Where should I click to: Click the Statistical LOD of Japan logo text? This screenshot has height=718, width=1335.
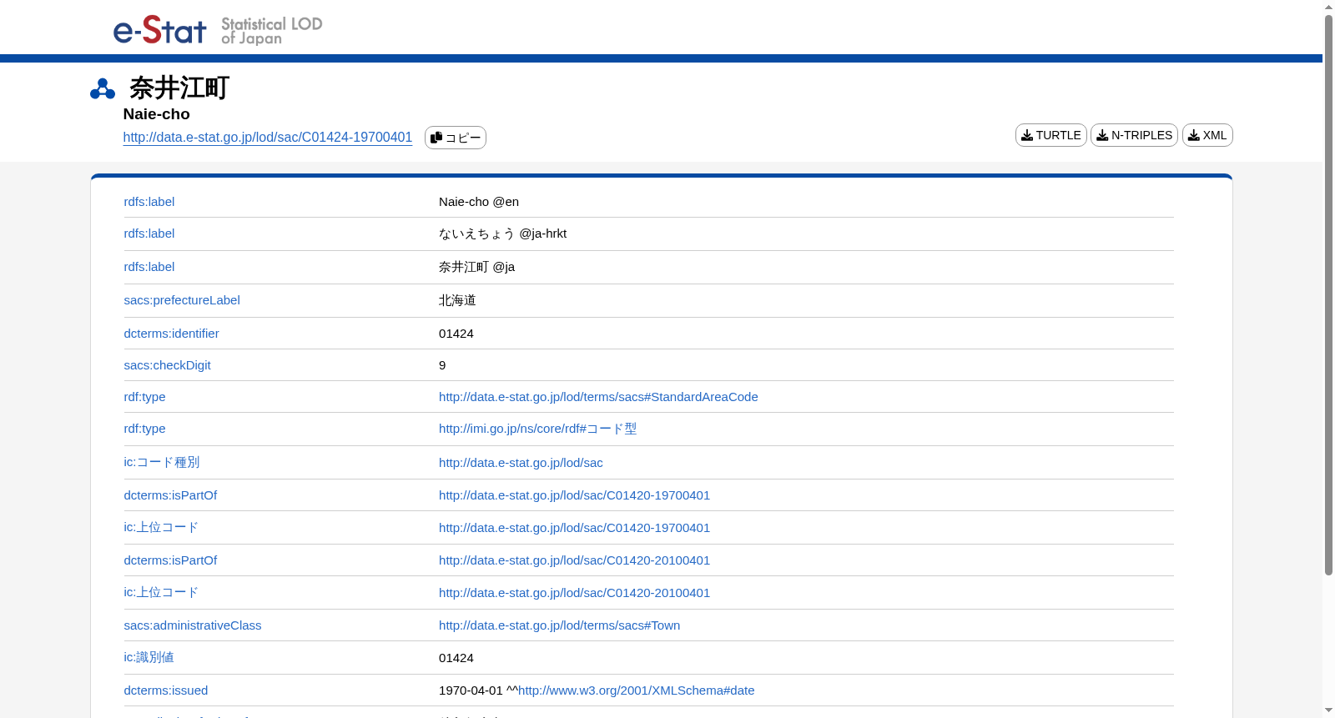pos(271,31)
